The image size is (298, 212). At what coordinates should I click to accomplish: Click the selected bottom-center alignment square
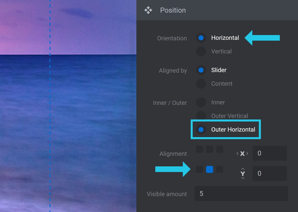[210, 169]
